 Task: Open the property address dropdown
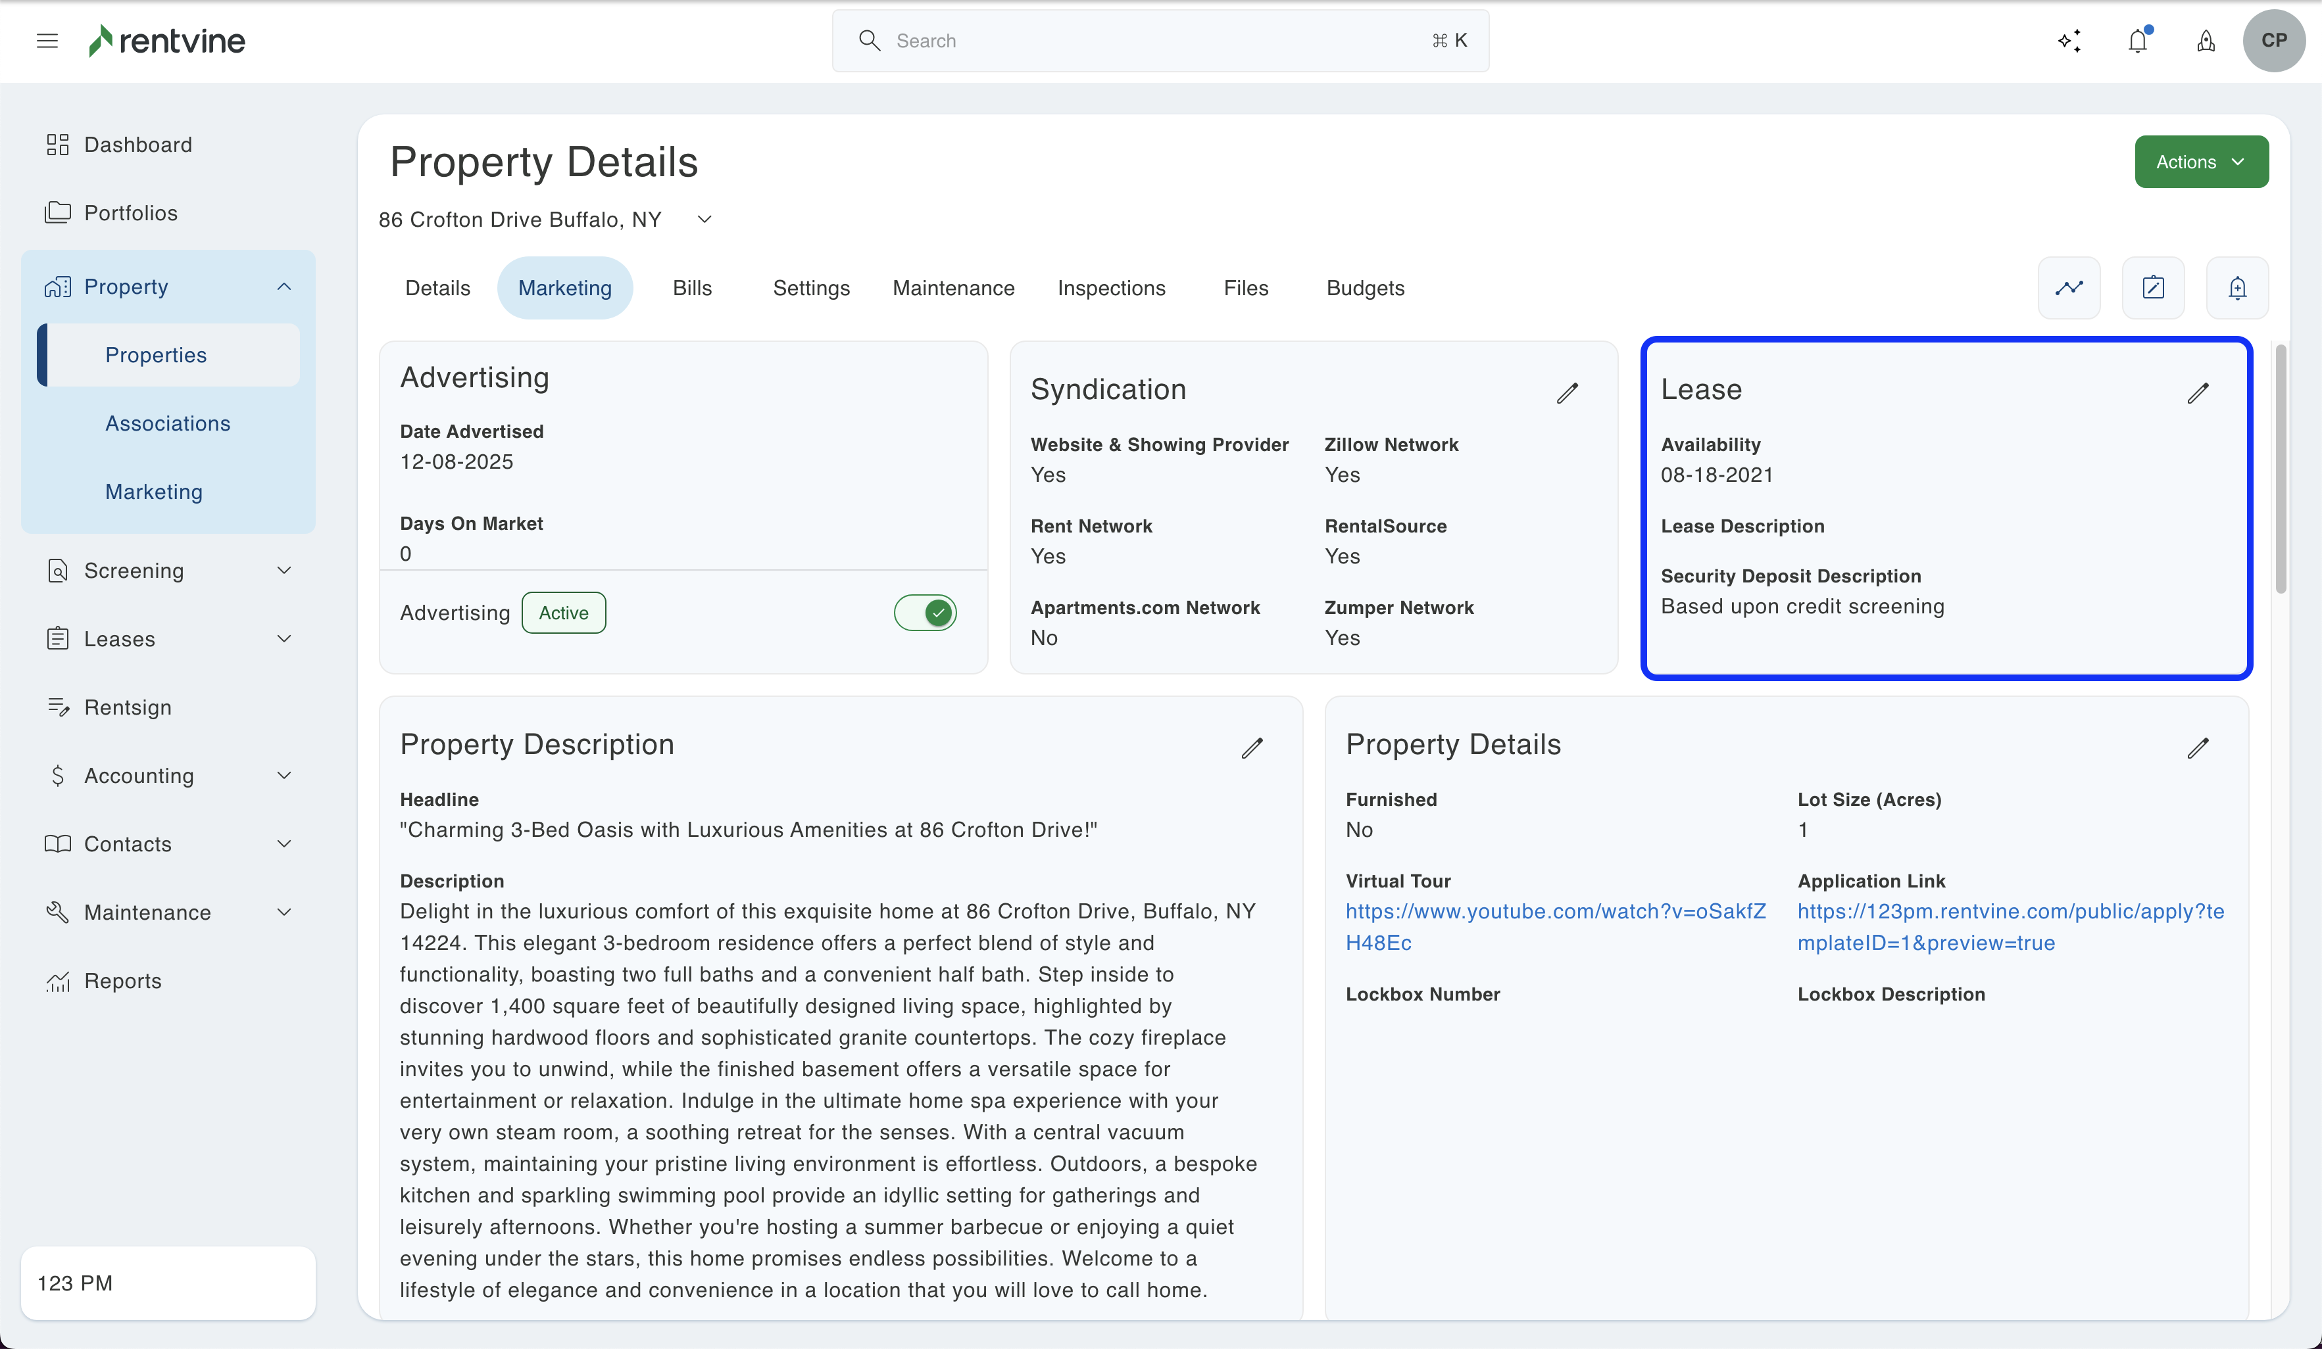(704, 219)
